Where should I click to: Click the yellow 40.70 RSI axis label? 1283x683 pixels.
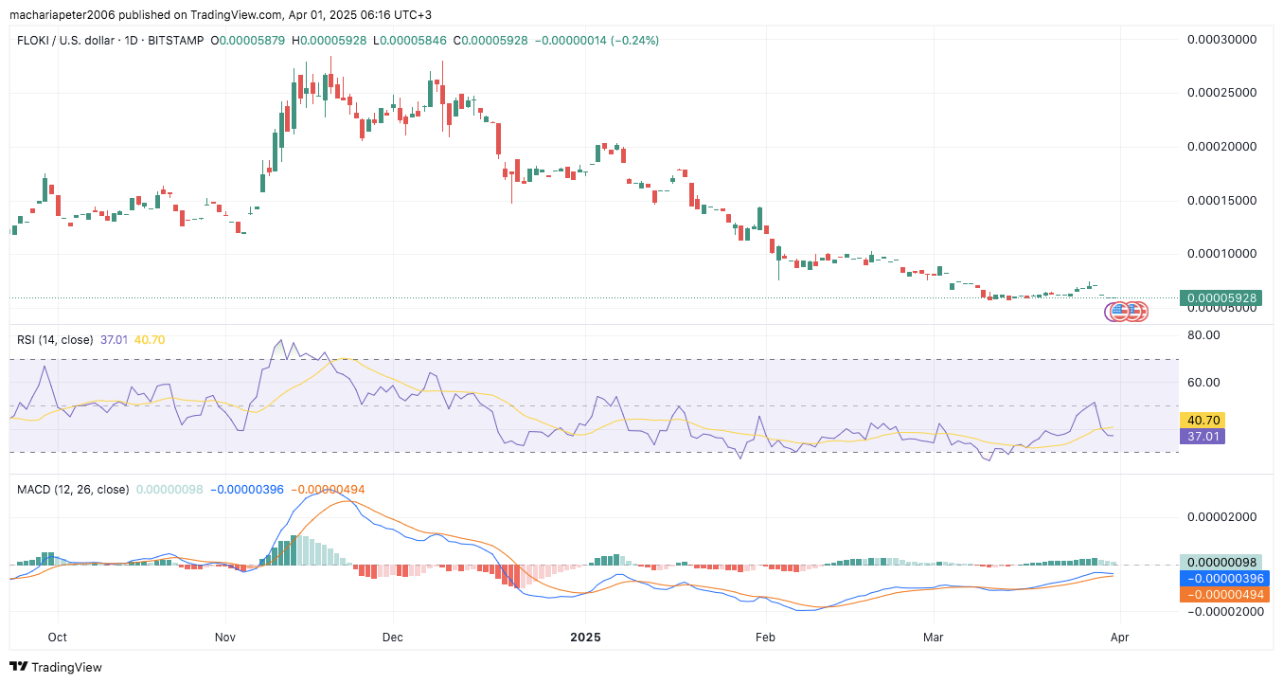click(x=1202, y=420)
